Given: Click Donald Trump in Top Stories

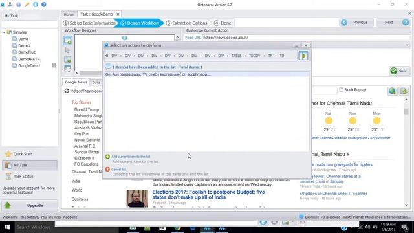Looking at the screenshot, I should point(87,109).
